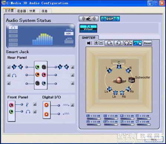Click the digital output settings icon
Image resolution: width=166 pixels, height=144 pixels.
click(72, 105)
